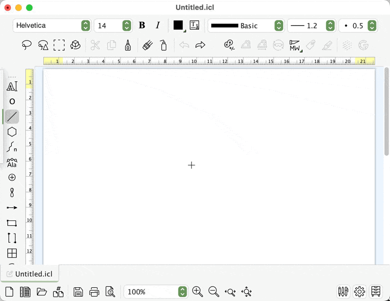Click the redo arrow button

tap(200, 45)
